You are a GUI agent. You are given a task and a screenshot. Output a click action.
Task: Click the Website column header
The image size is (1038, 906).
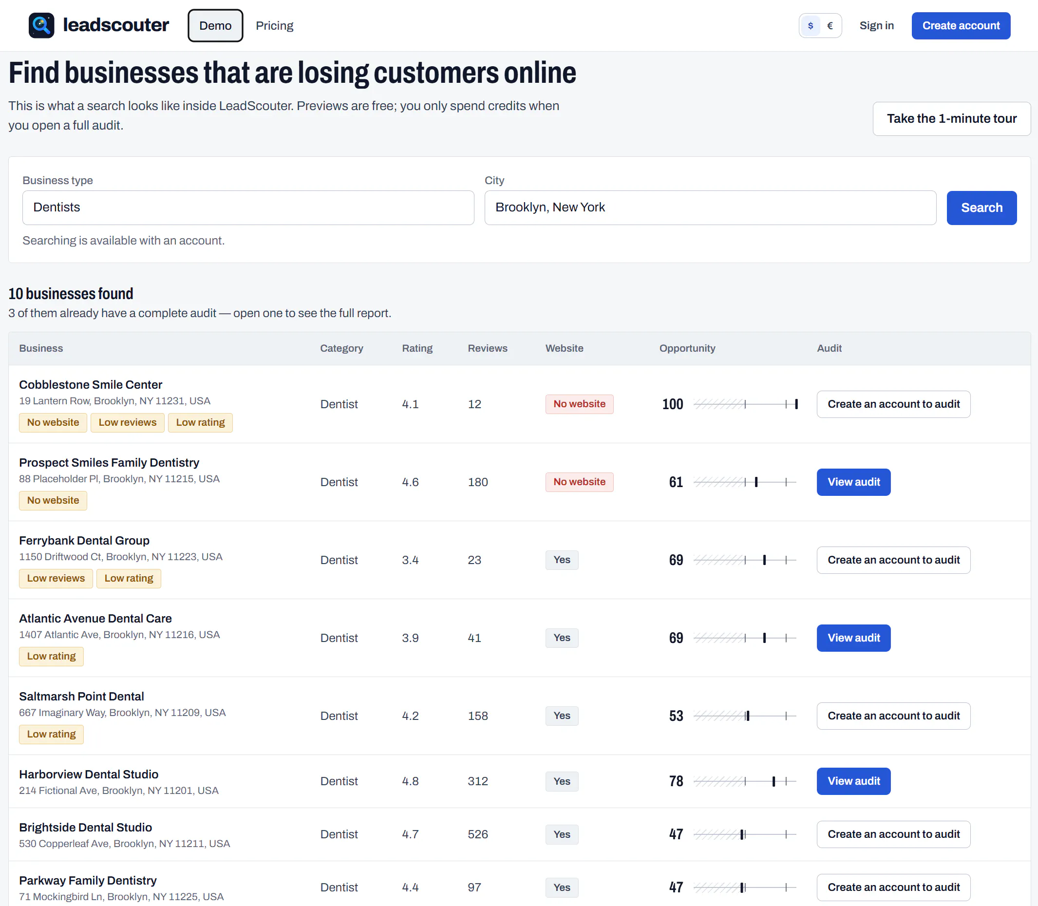[x=564, y=348]
